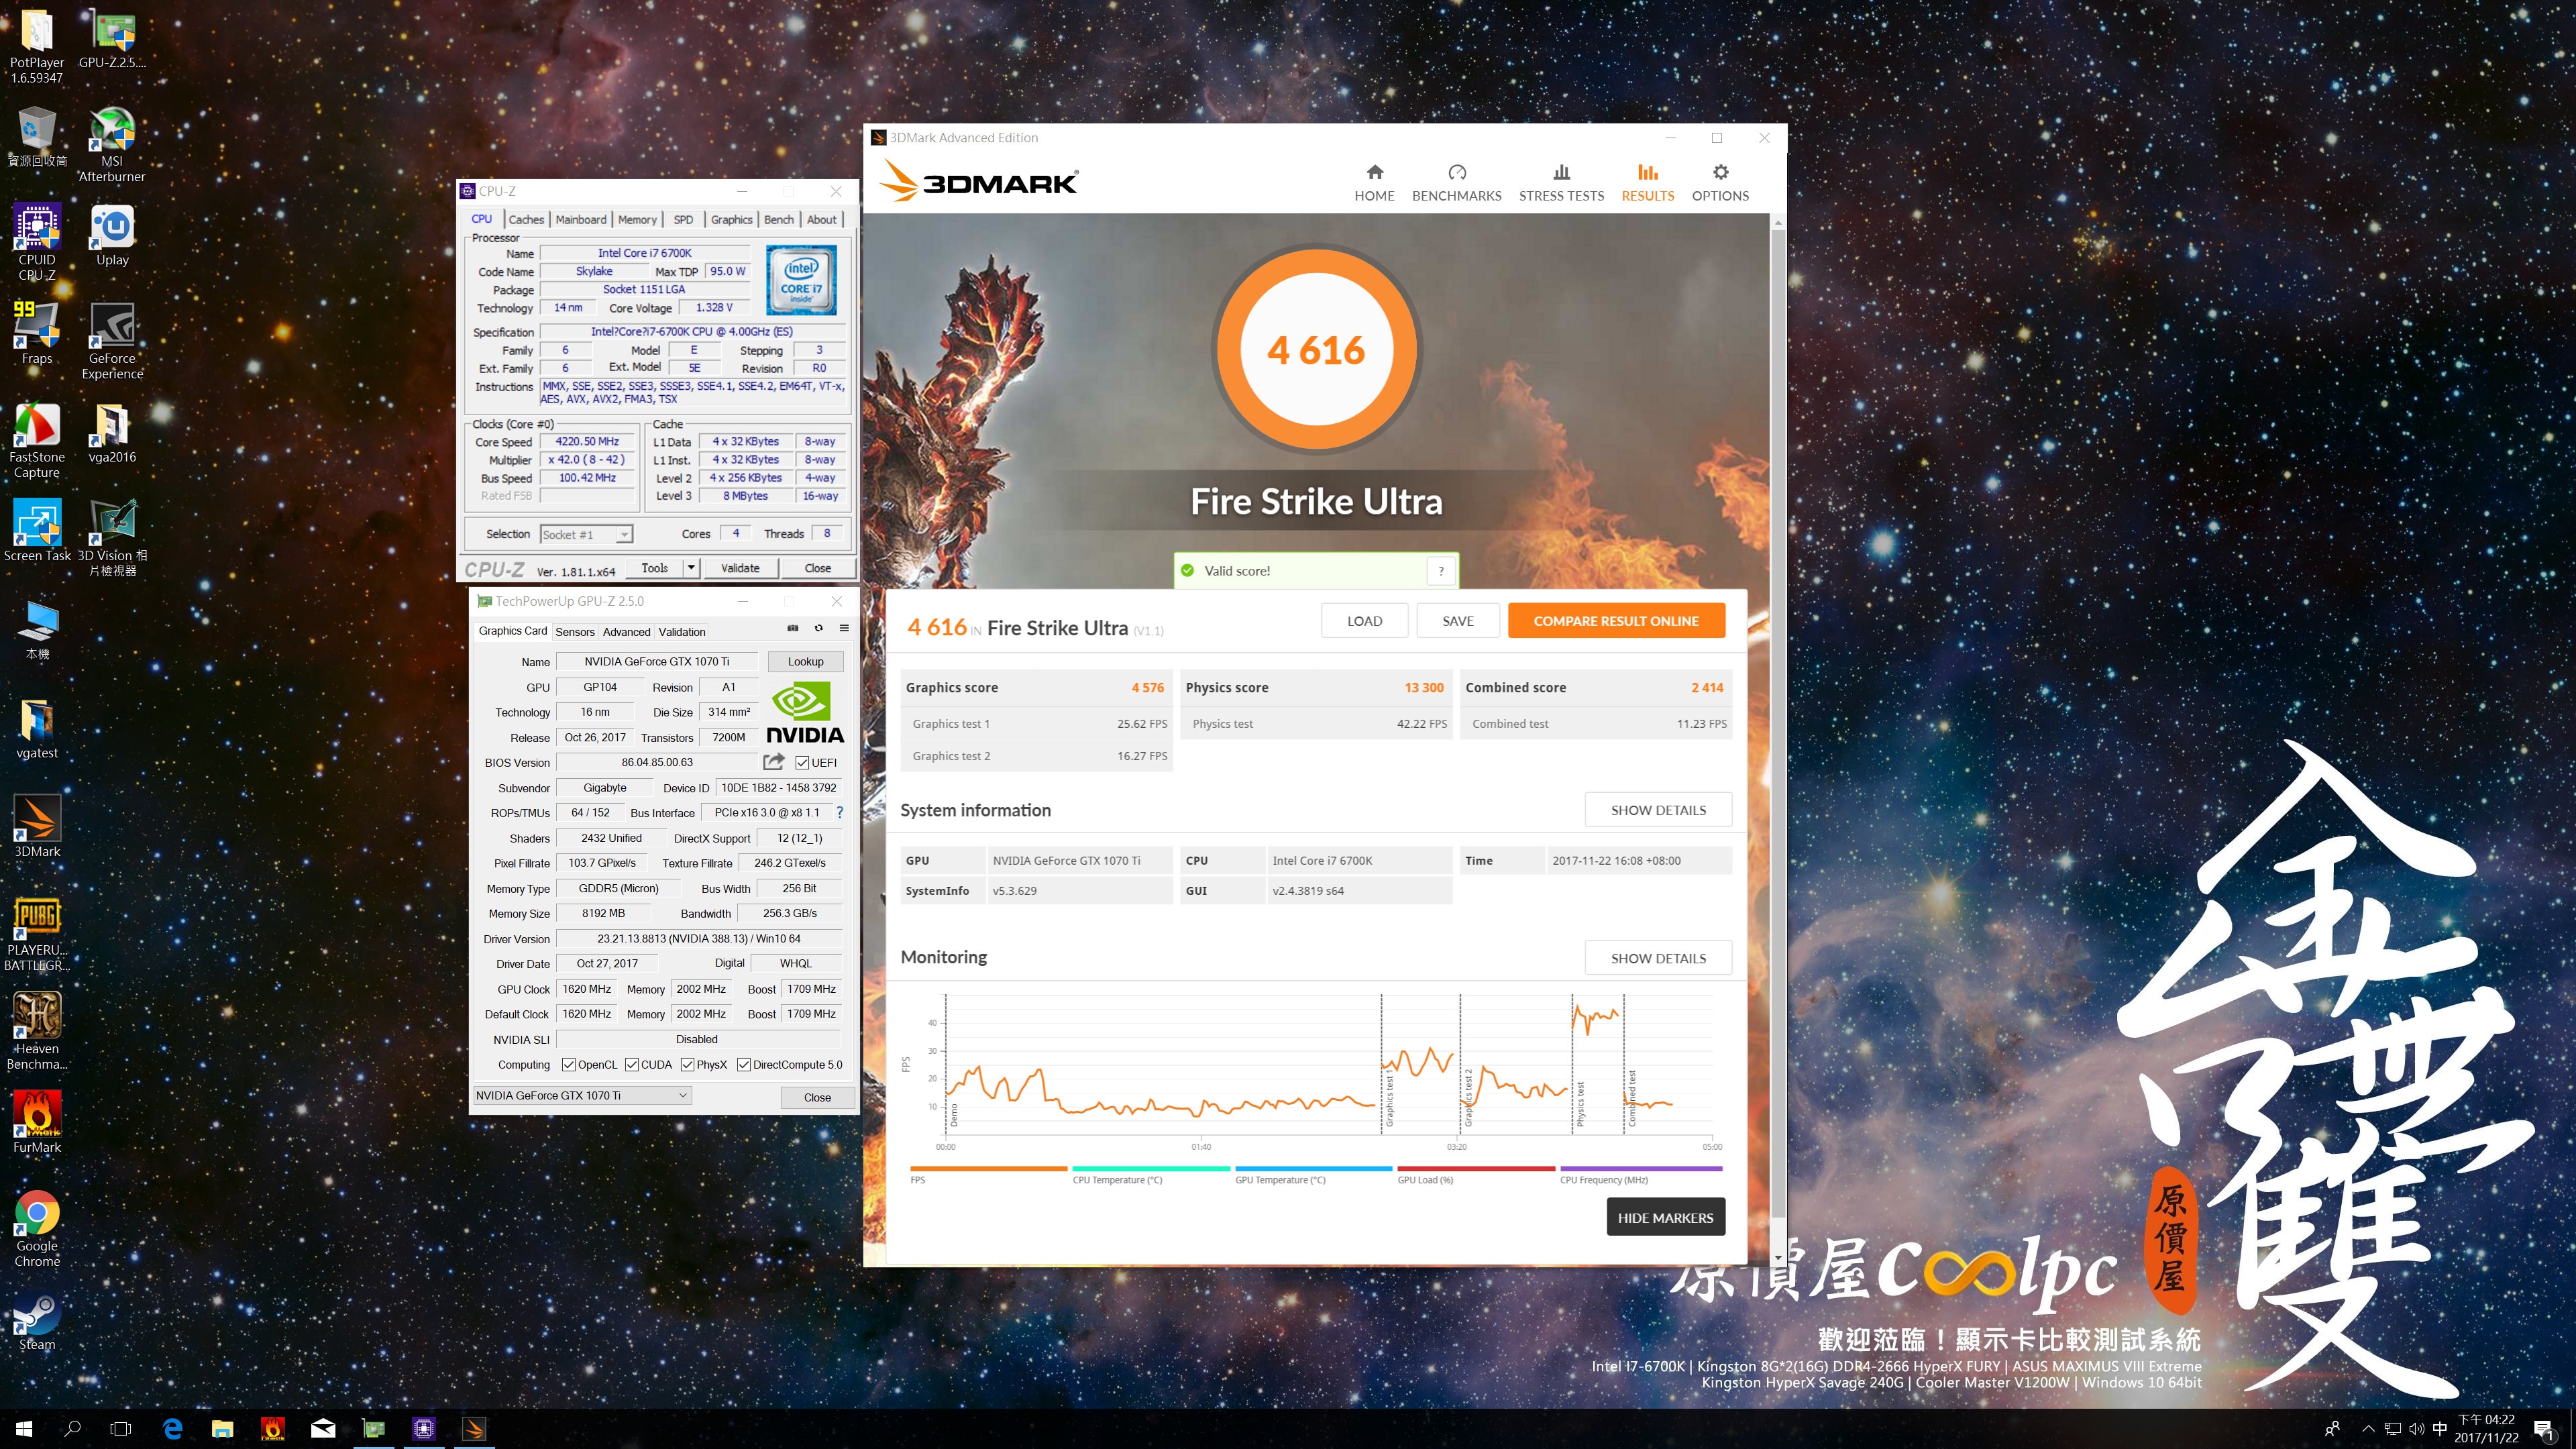
Task: Click GPU-Z refresh icon
Action: tap(819, 629)
